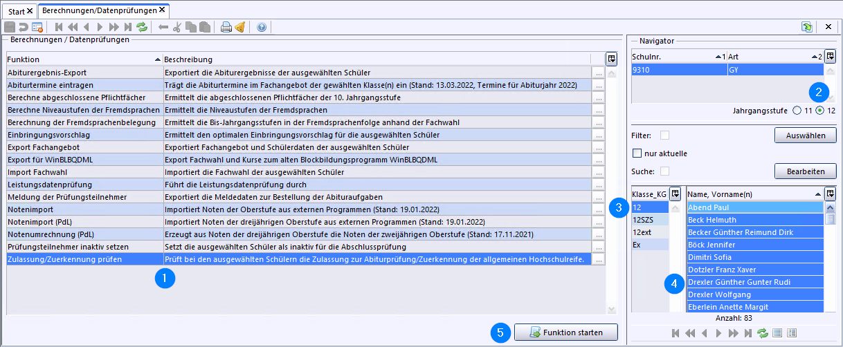Click green refresh icon above Navigator panel

(x=807, y=27)
